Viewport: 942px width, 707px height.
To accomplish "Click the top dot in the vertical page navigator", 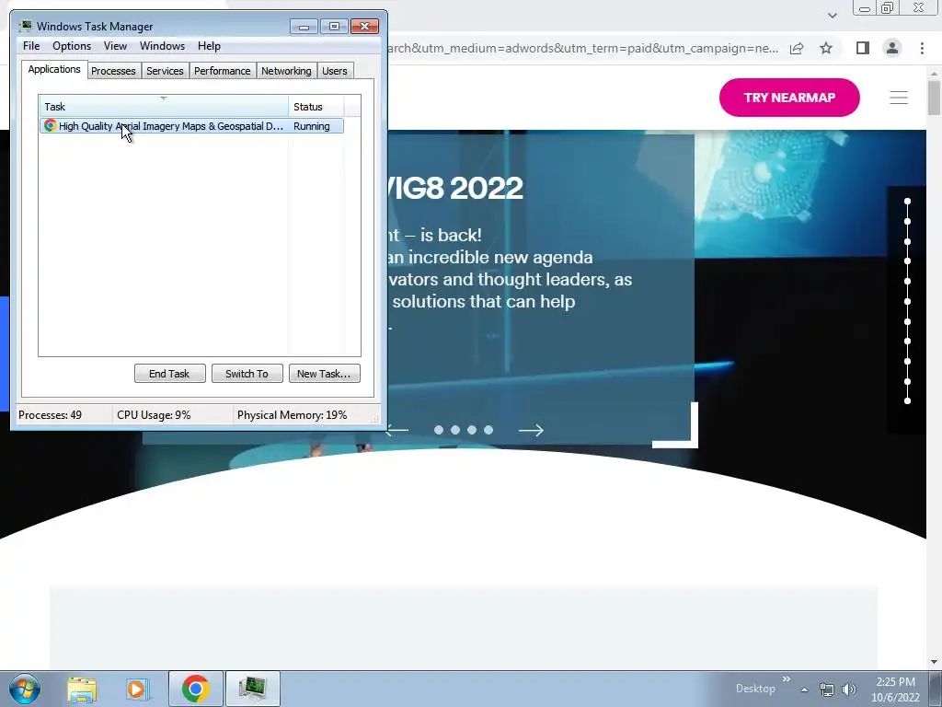I will (x=907, y=202).
